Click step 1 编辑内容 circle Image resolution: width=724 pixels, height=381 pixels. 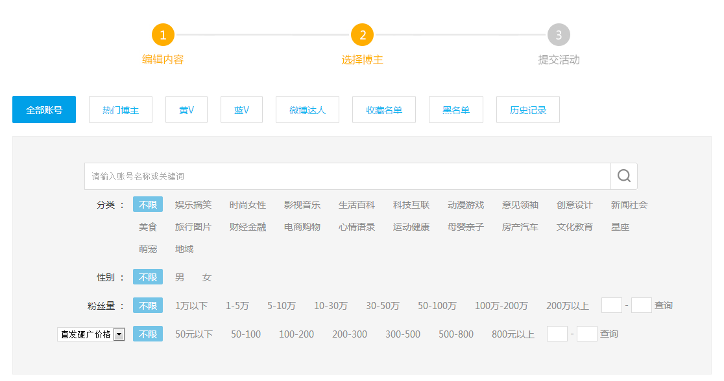163,35
